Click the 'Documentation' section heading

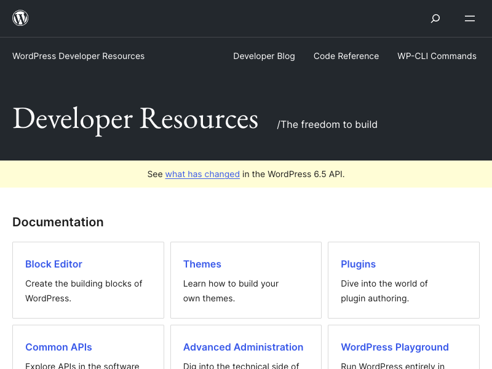tap(58, 222)
